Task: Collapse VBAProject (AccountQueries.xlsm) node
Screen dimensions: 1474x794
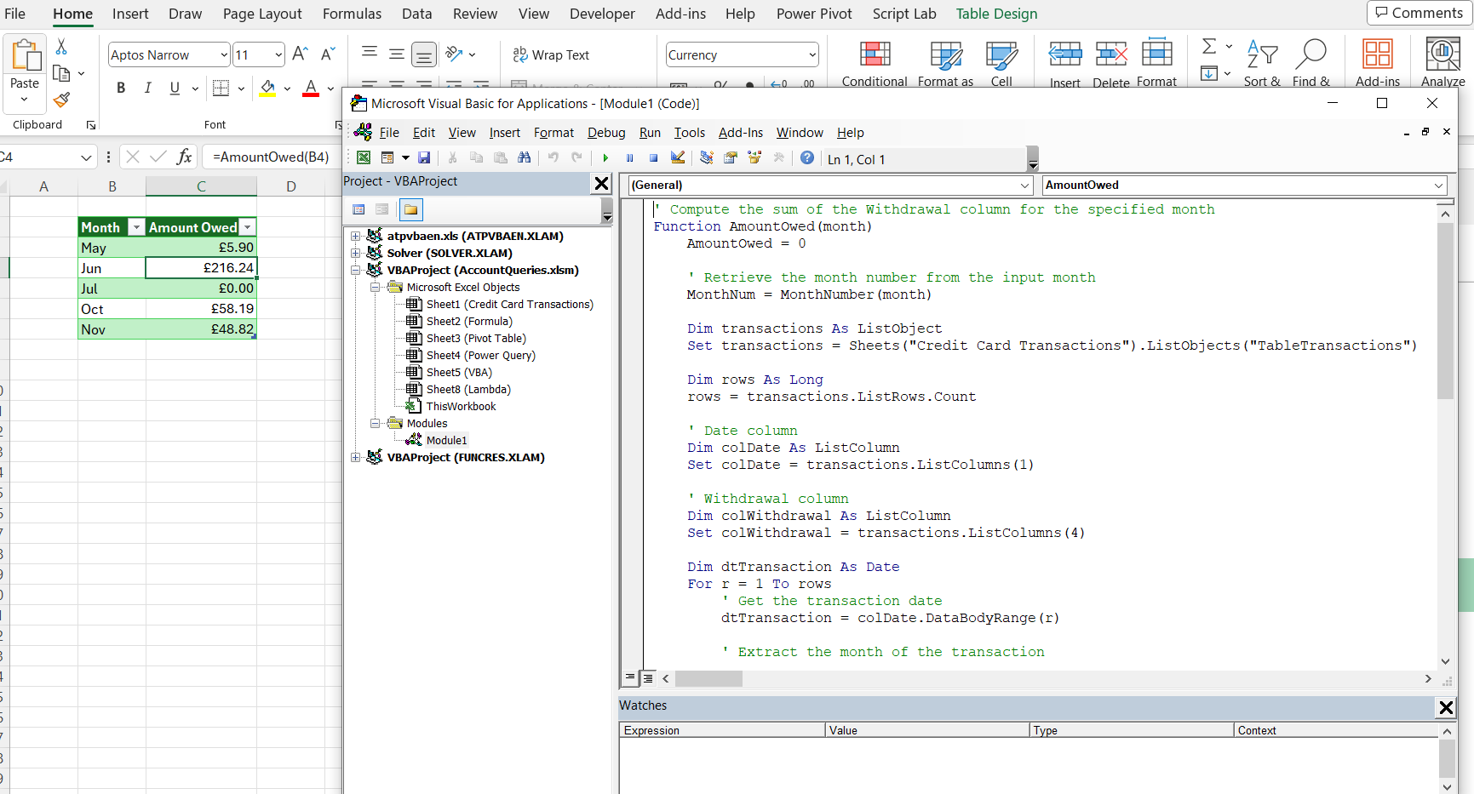Action: (x=356, y=270)
